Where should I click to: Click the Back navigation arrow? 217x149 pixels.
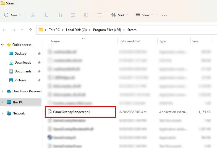(x=4, y=30)
